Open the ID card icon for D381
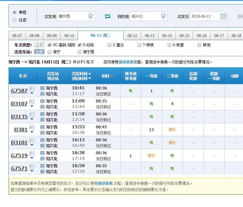Image resolution: width=243 pixels, height=207 pixels. tap(32, 128)
